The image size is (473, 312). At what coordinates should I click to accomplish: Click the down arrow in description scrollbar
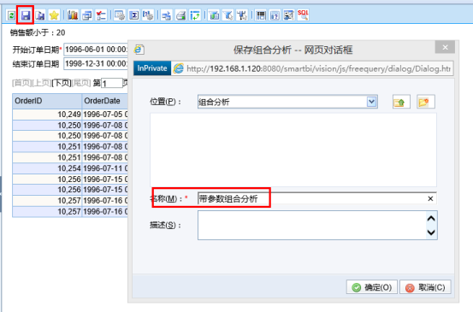pyautogui.click(x=431, y=233)
